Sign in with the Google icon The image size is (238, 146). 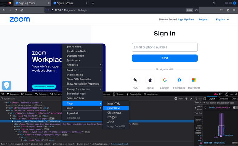[165, 80]
